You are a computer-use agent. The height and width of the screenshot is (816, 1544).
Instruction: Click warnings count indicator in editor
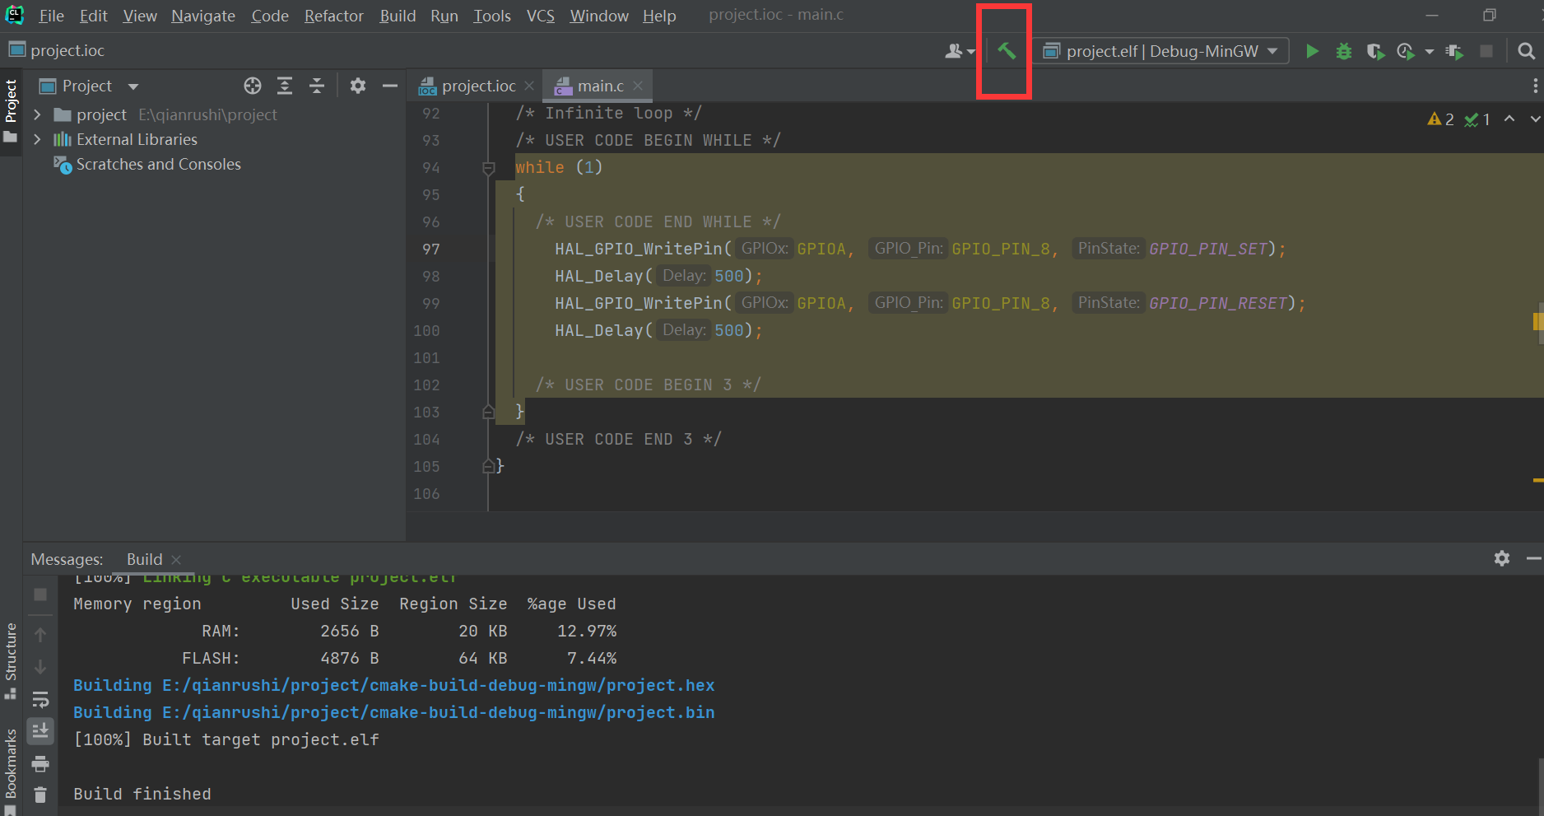1441,119
